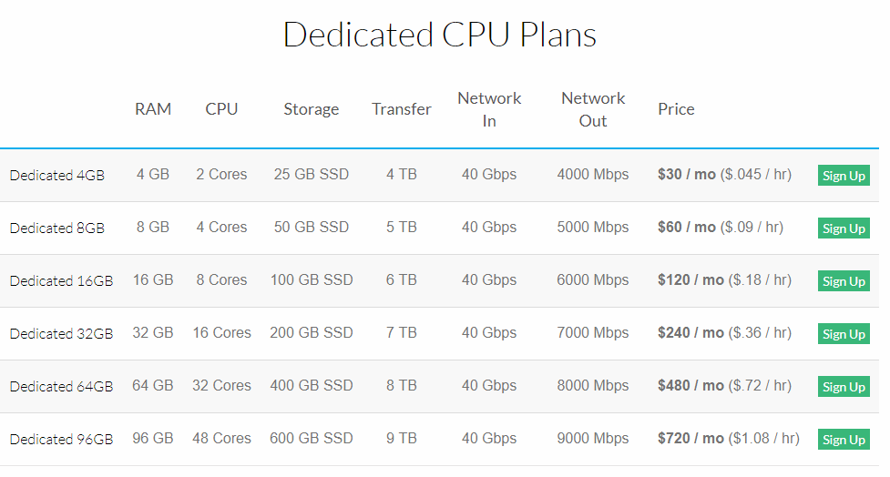This screenshot has height=477, width=890.
Task: Click the Network In column header
Action: (x=489, y=109)
